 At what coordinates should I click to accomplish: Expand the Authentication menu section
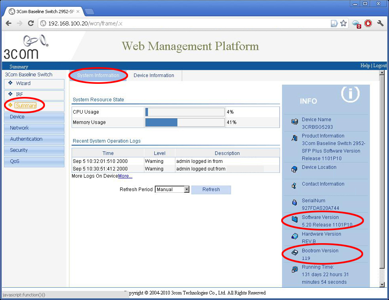click(34, 139)
